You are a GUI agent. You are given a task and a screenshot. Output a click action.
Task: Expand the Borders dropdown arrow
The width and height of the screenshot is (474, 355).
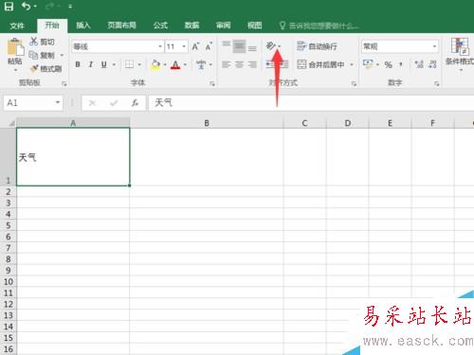139,64
